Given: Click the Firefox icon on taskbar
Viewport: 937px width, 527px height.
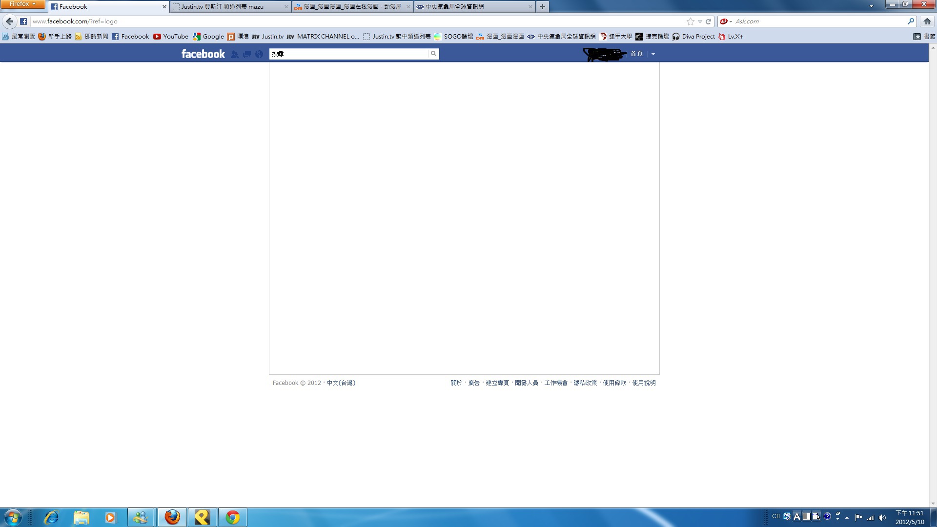Looking at the screenshot, I should point(172,517).
